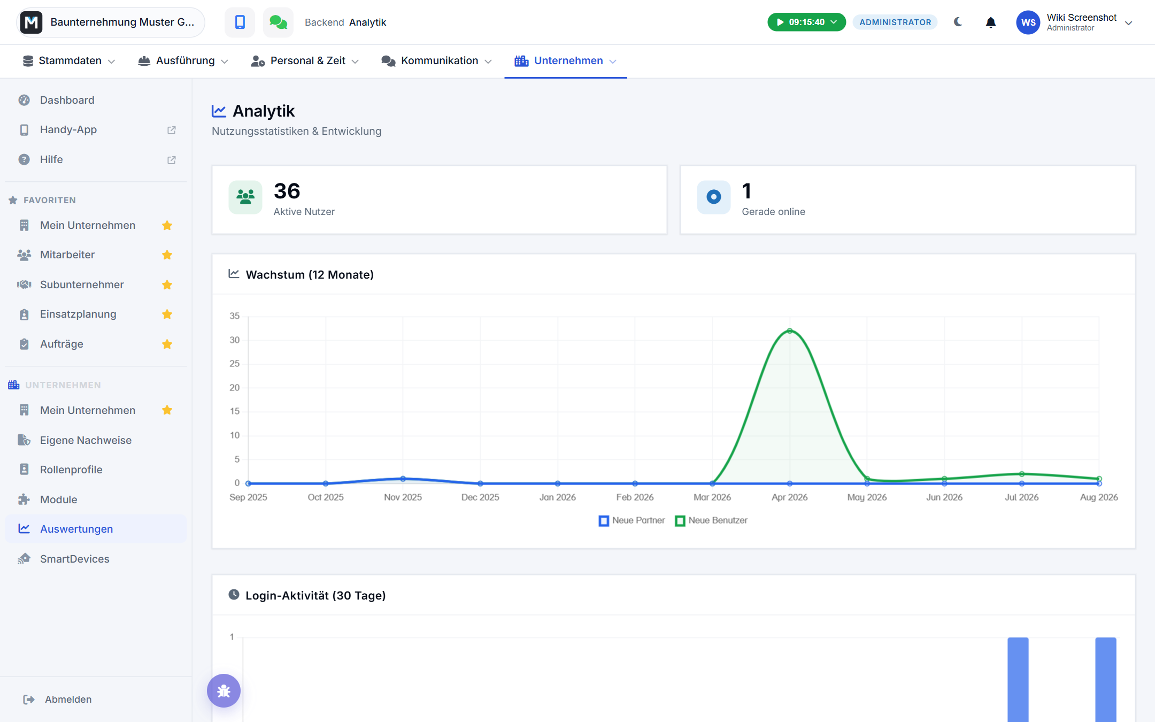Remove Mitarbeiter star from favorites
This screenshot has height=722, width=1155.
167,255
